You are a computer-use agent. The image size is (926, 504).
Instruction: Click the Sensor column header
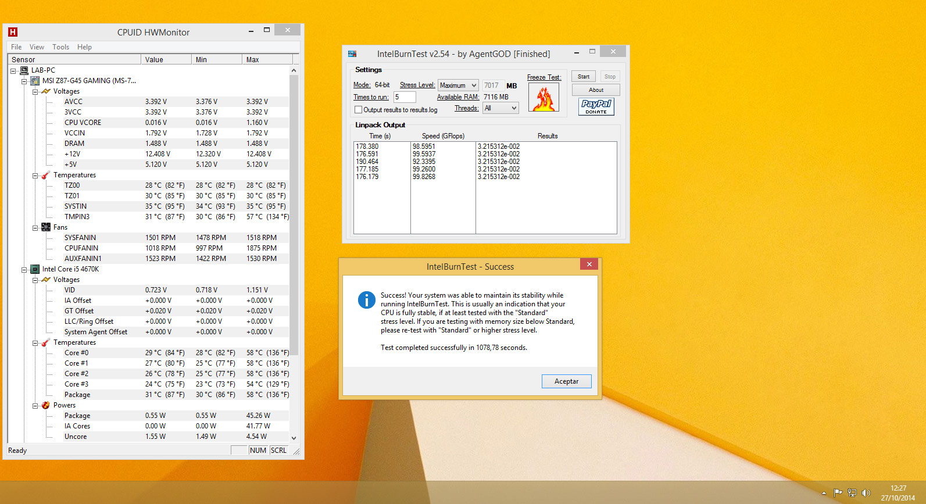74,59
